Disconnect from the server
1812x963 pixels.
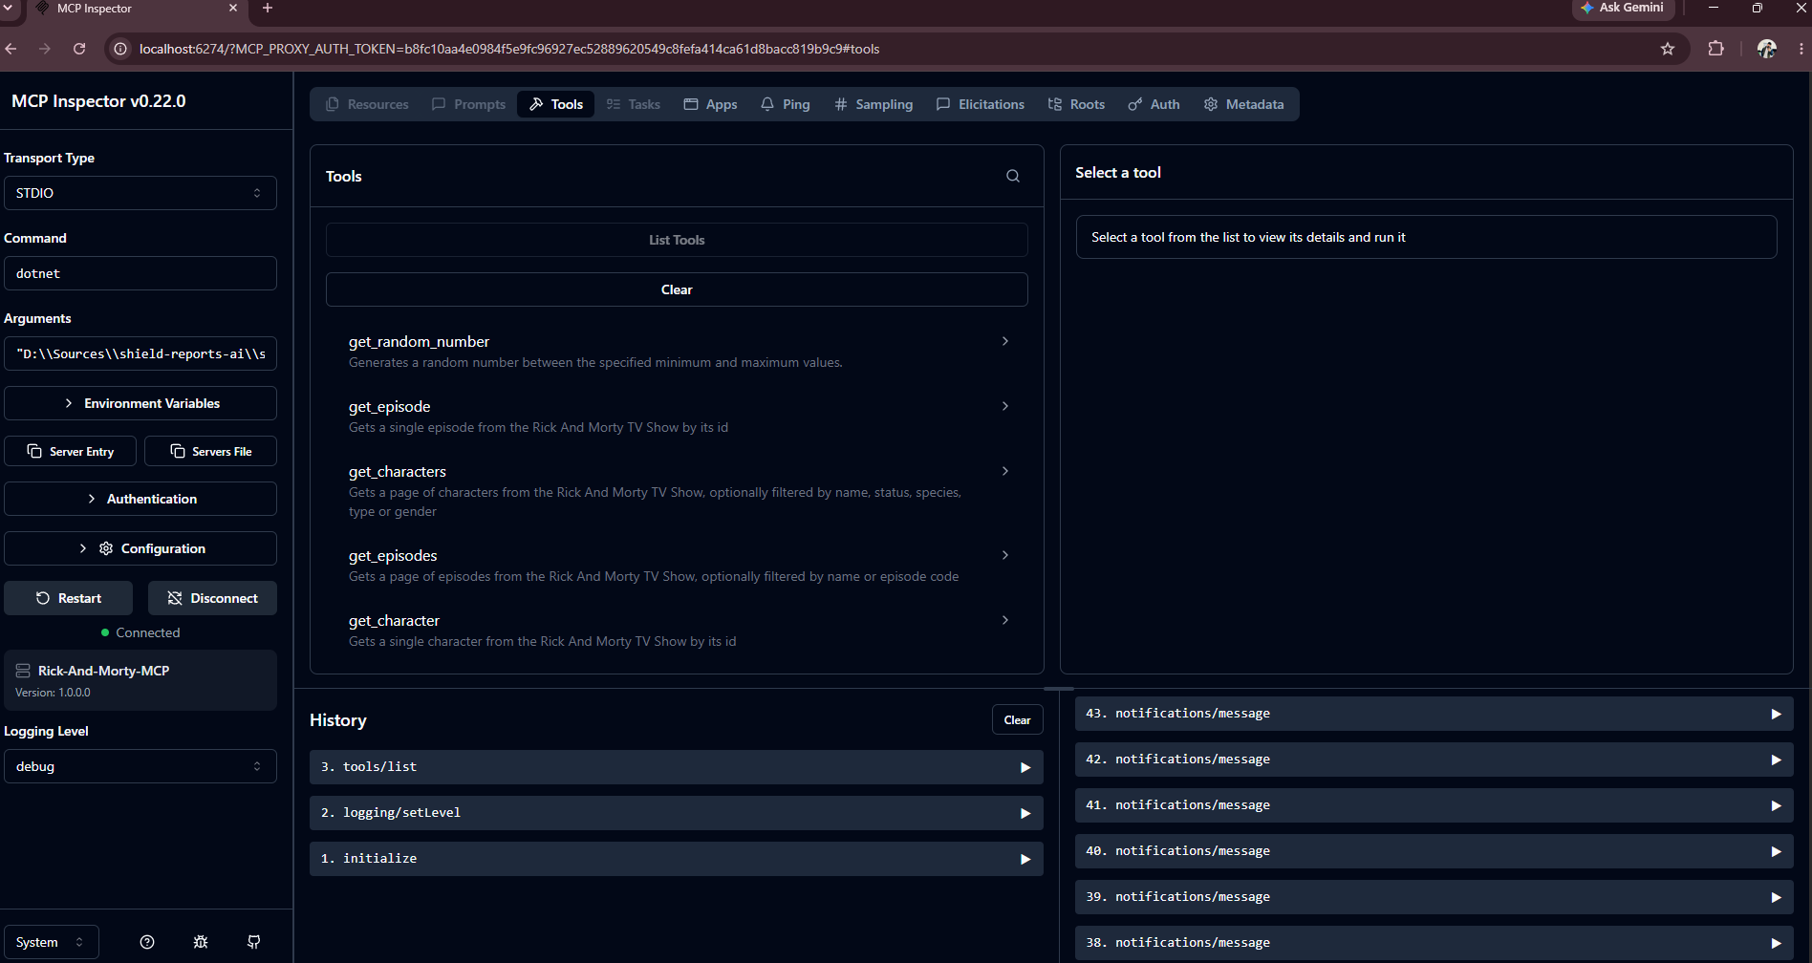[213, 598]
